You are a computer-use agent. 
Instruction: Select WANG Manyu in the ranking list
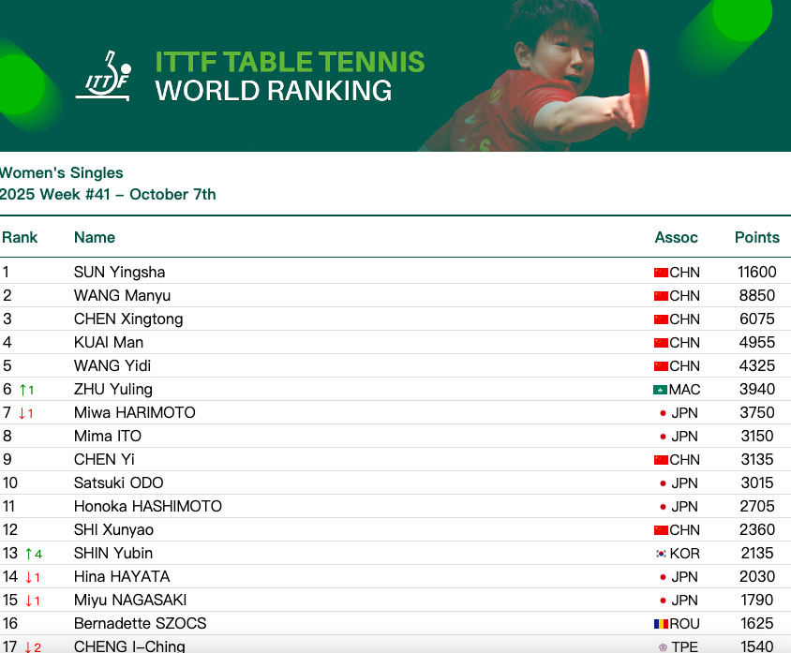[122, 296]
